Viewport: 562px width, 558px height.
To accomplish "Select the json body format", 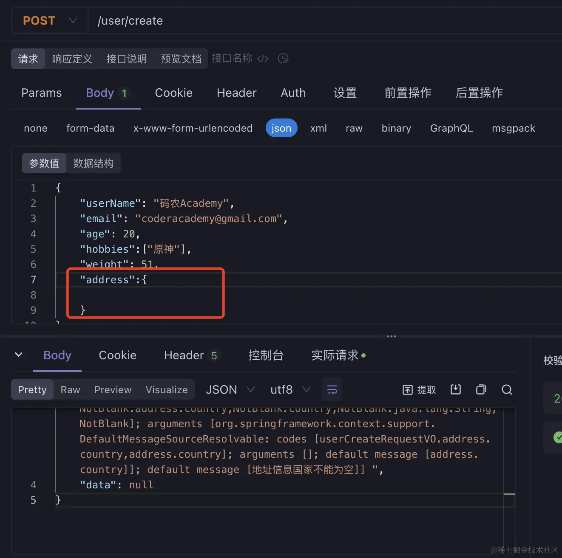I will point(281,128).
